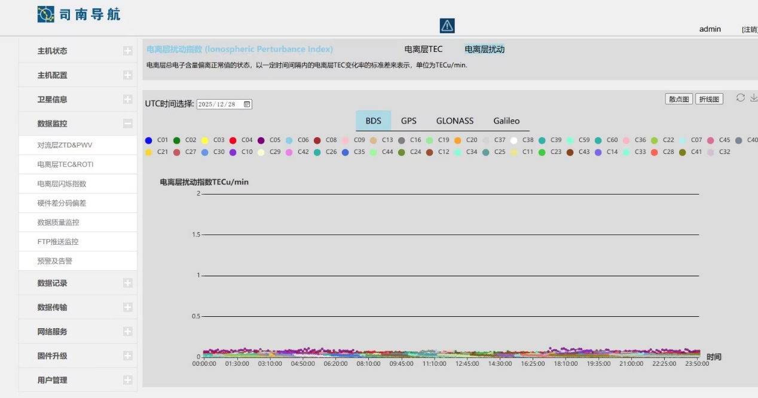Click the refresh chart icon
Viewport: 758px width, 398px height.
coord(740,98)
